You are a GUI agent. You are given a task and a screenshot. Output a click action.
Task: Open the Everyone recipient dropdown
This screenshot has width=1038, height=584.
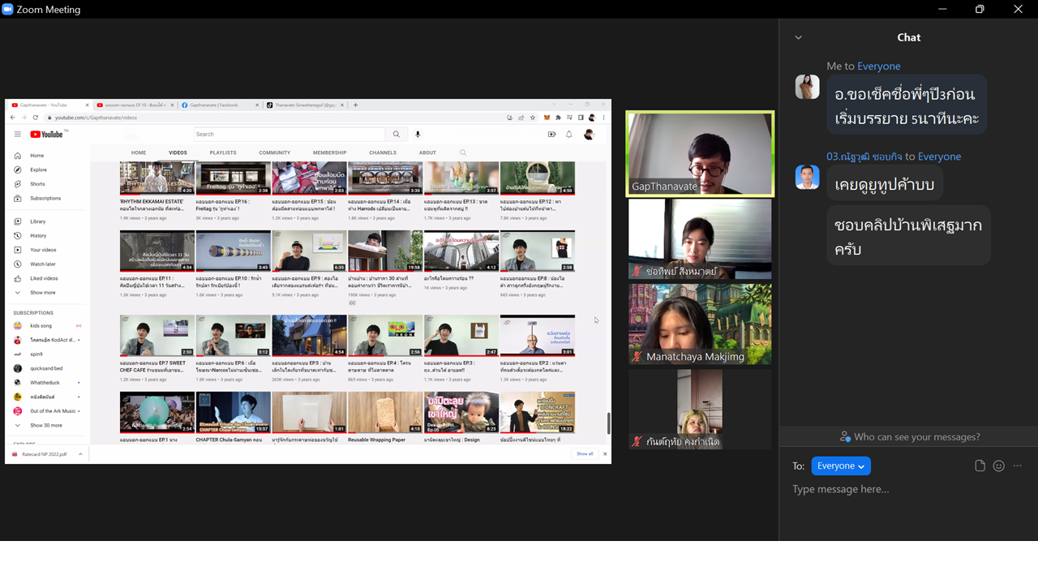coord(841,466)
